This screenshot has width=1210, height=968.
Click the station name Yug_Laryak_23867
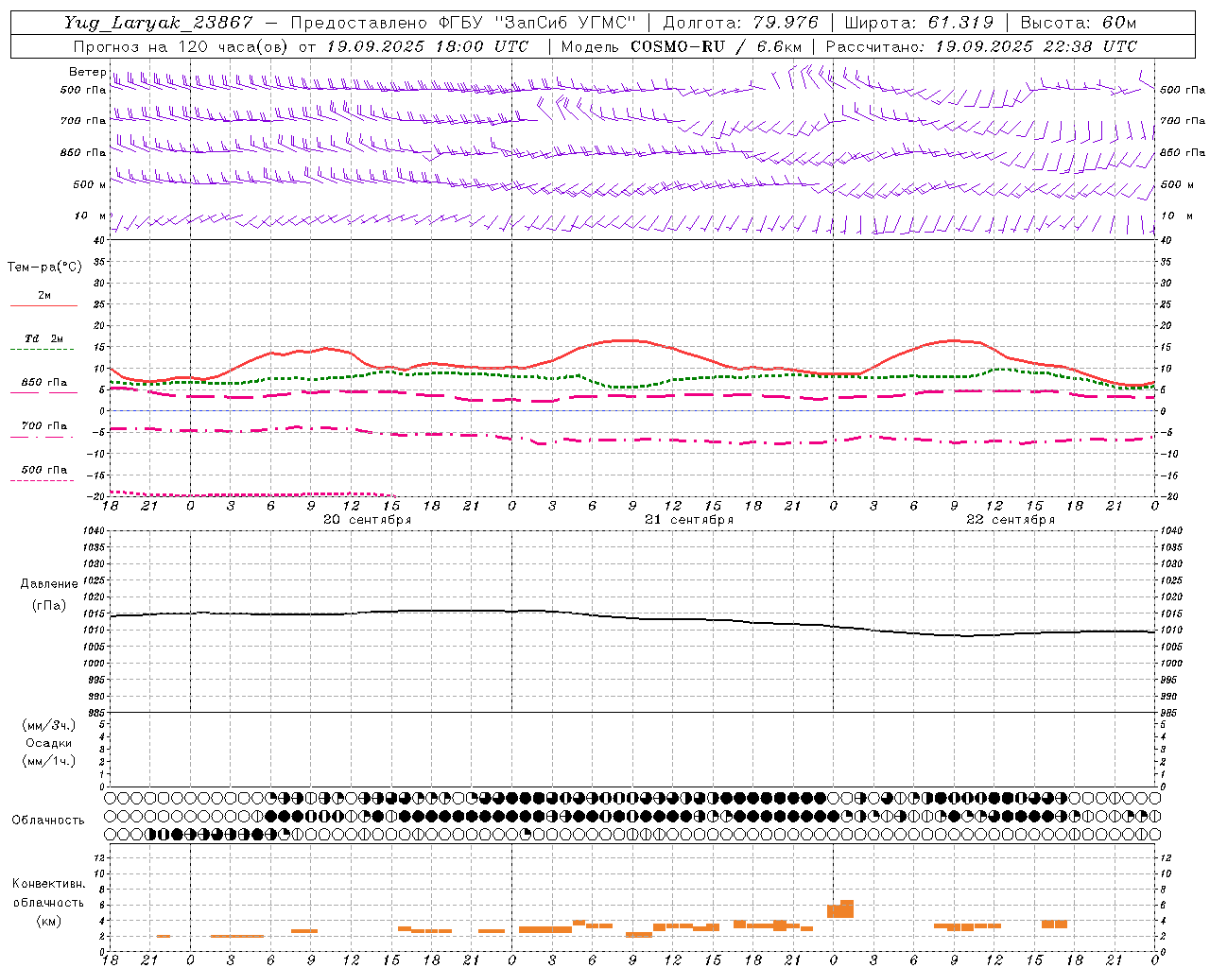[x=158, y=23]
